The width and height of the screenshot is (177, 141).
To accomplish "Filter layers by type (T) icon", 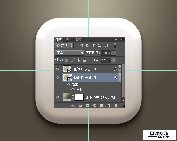I will click(x=93, y=46).
